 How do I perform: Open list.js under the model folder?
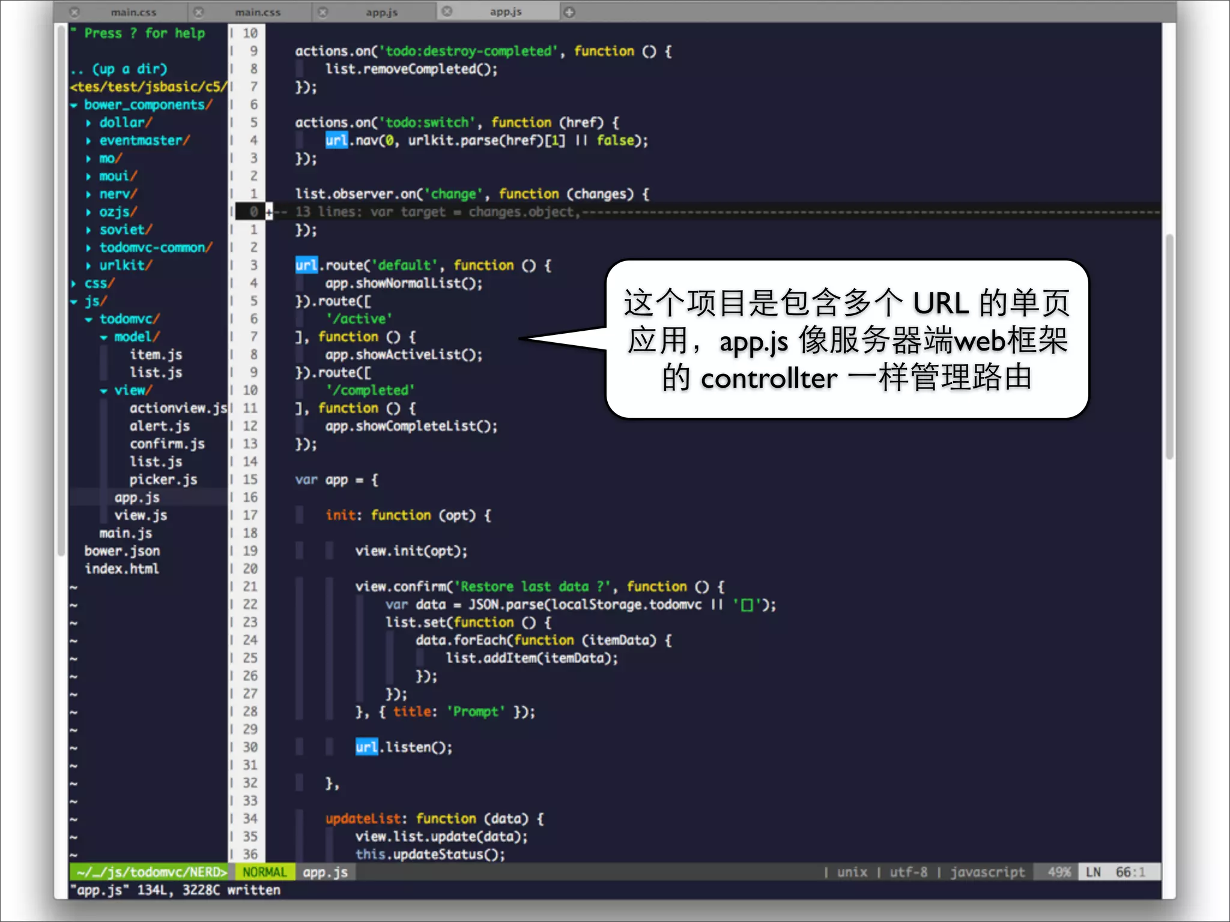[x=156, y=373]
